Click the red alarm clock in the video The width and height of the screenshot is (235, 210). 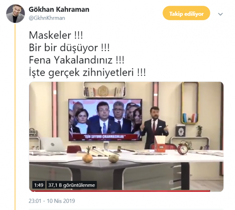point(183,148)
